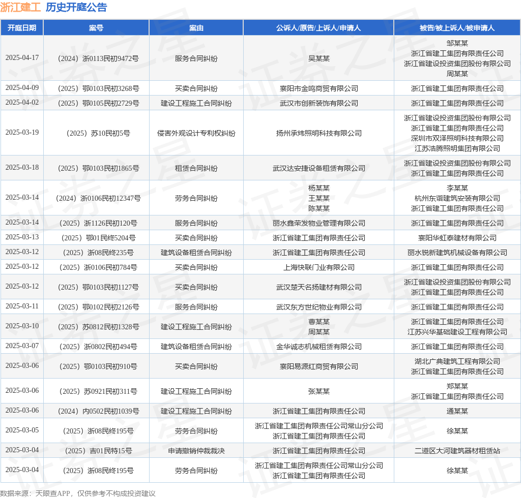The image size is (521, 498).
Task: Click the date 2025-03-11
Action: coord(22,306)
